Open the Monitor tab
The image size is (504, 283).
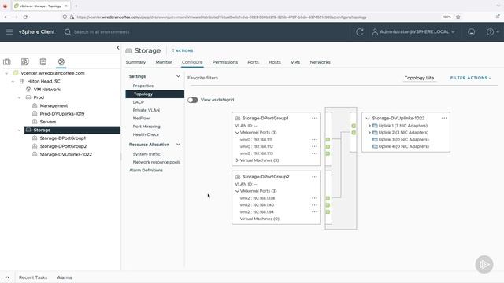[x=164, y=62]
